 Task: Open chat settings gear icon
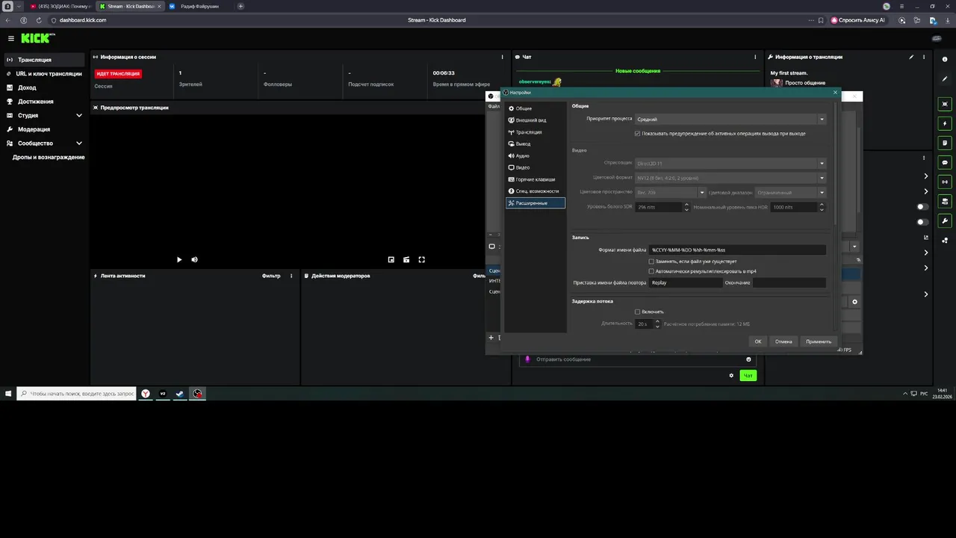tap(731, 375)
